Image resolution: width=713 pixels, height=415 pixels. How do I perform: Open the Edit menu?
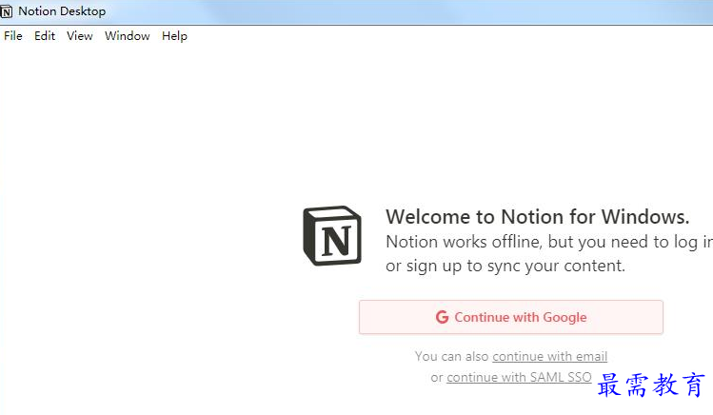(x=45, y=36)
